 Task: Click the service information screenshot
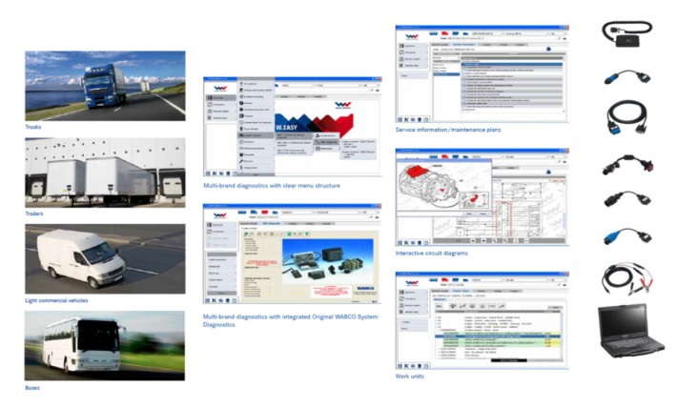482,74
